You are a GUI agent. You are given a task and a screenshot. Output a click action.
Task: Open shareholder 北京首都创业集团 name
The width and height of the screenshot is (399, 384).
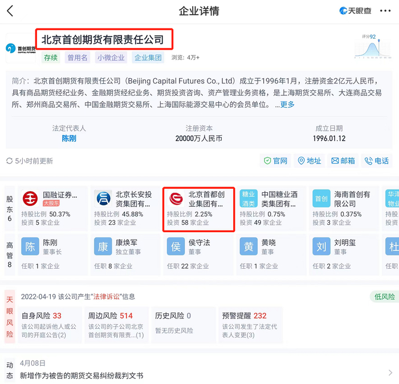[206, 199]
